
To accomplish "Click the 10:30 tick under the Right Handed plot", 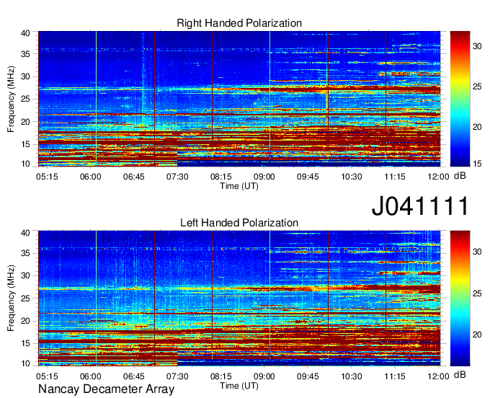I will click(351, 177).
